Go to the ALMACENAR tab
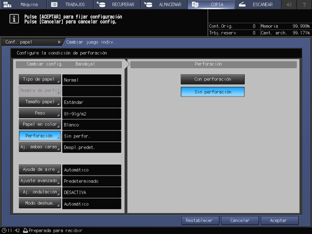Viewport: 312px width, 234px height. coord(164,4)
